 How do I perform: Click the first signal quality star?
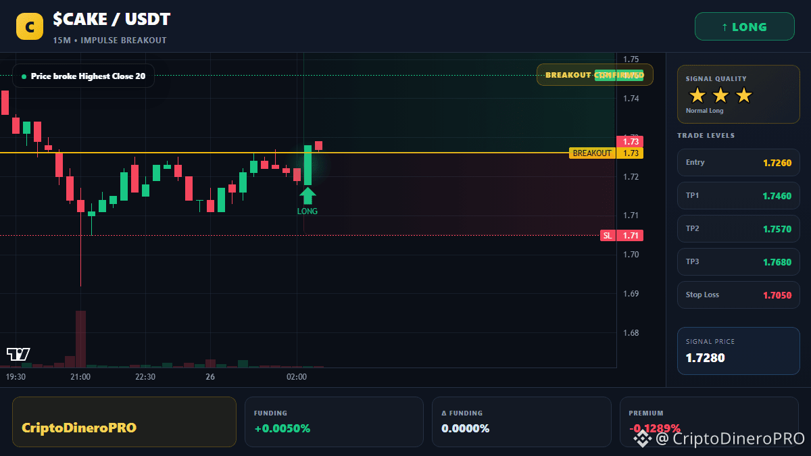pos(697,95)
